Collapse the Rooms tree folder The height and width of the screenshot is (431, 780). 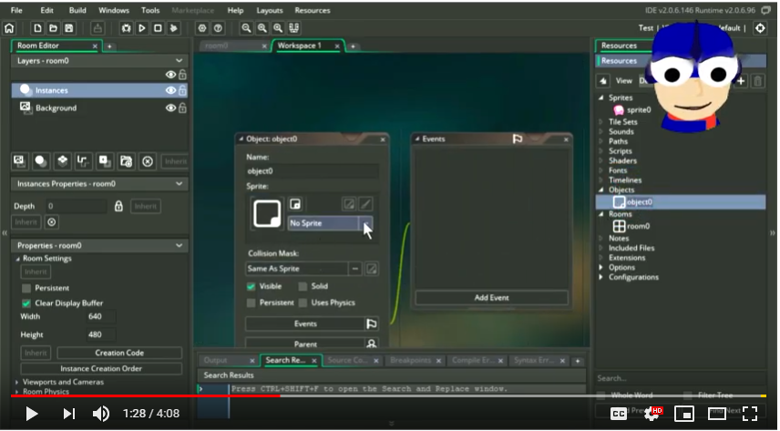tap(600, 214)
